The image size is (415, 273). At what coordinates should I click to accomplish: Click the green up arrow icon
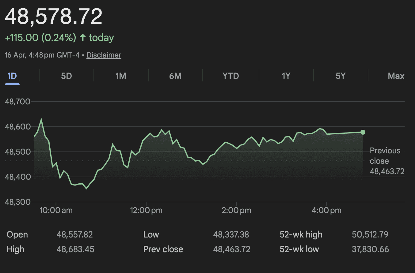(x=82, y=38)
